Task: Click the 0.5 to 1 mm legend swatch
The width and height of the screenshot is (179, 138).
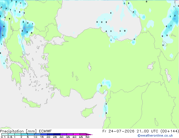Action: point(11,134)
